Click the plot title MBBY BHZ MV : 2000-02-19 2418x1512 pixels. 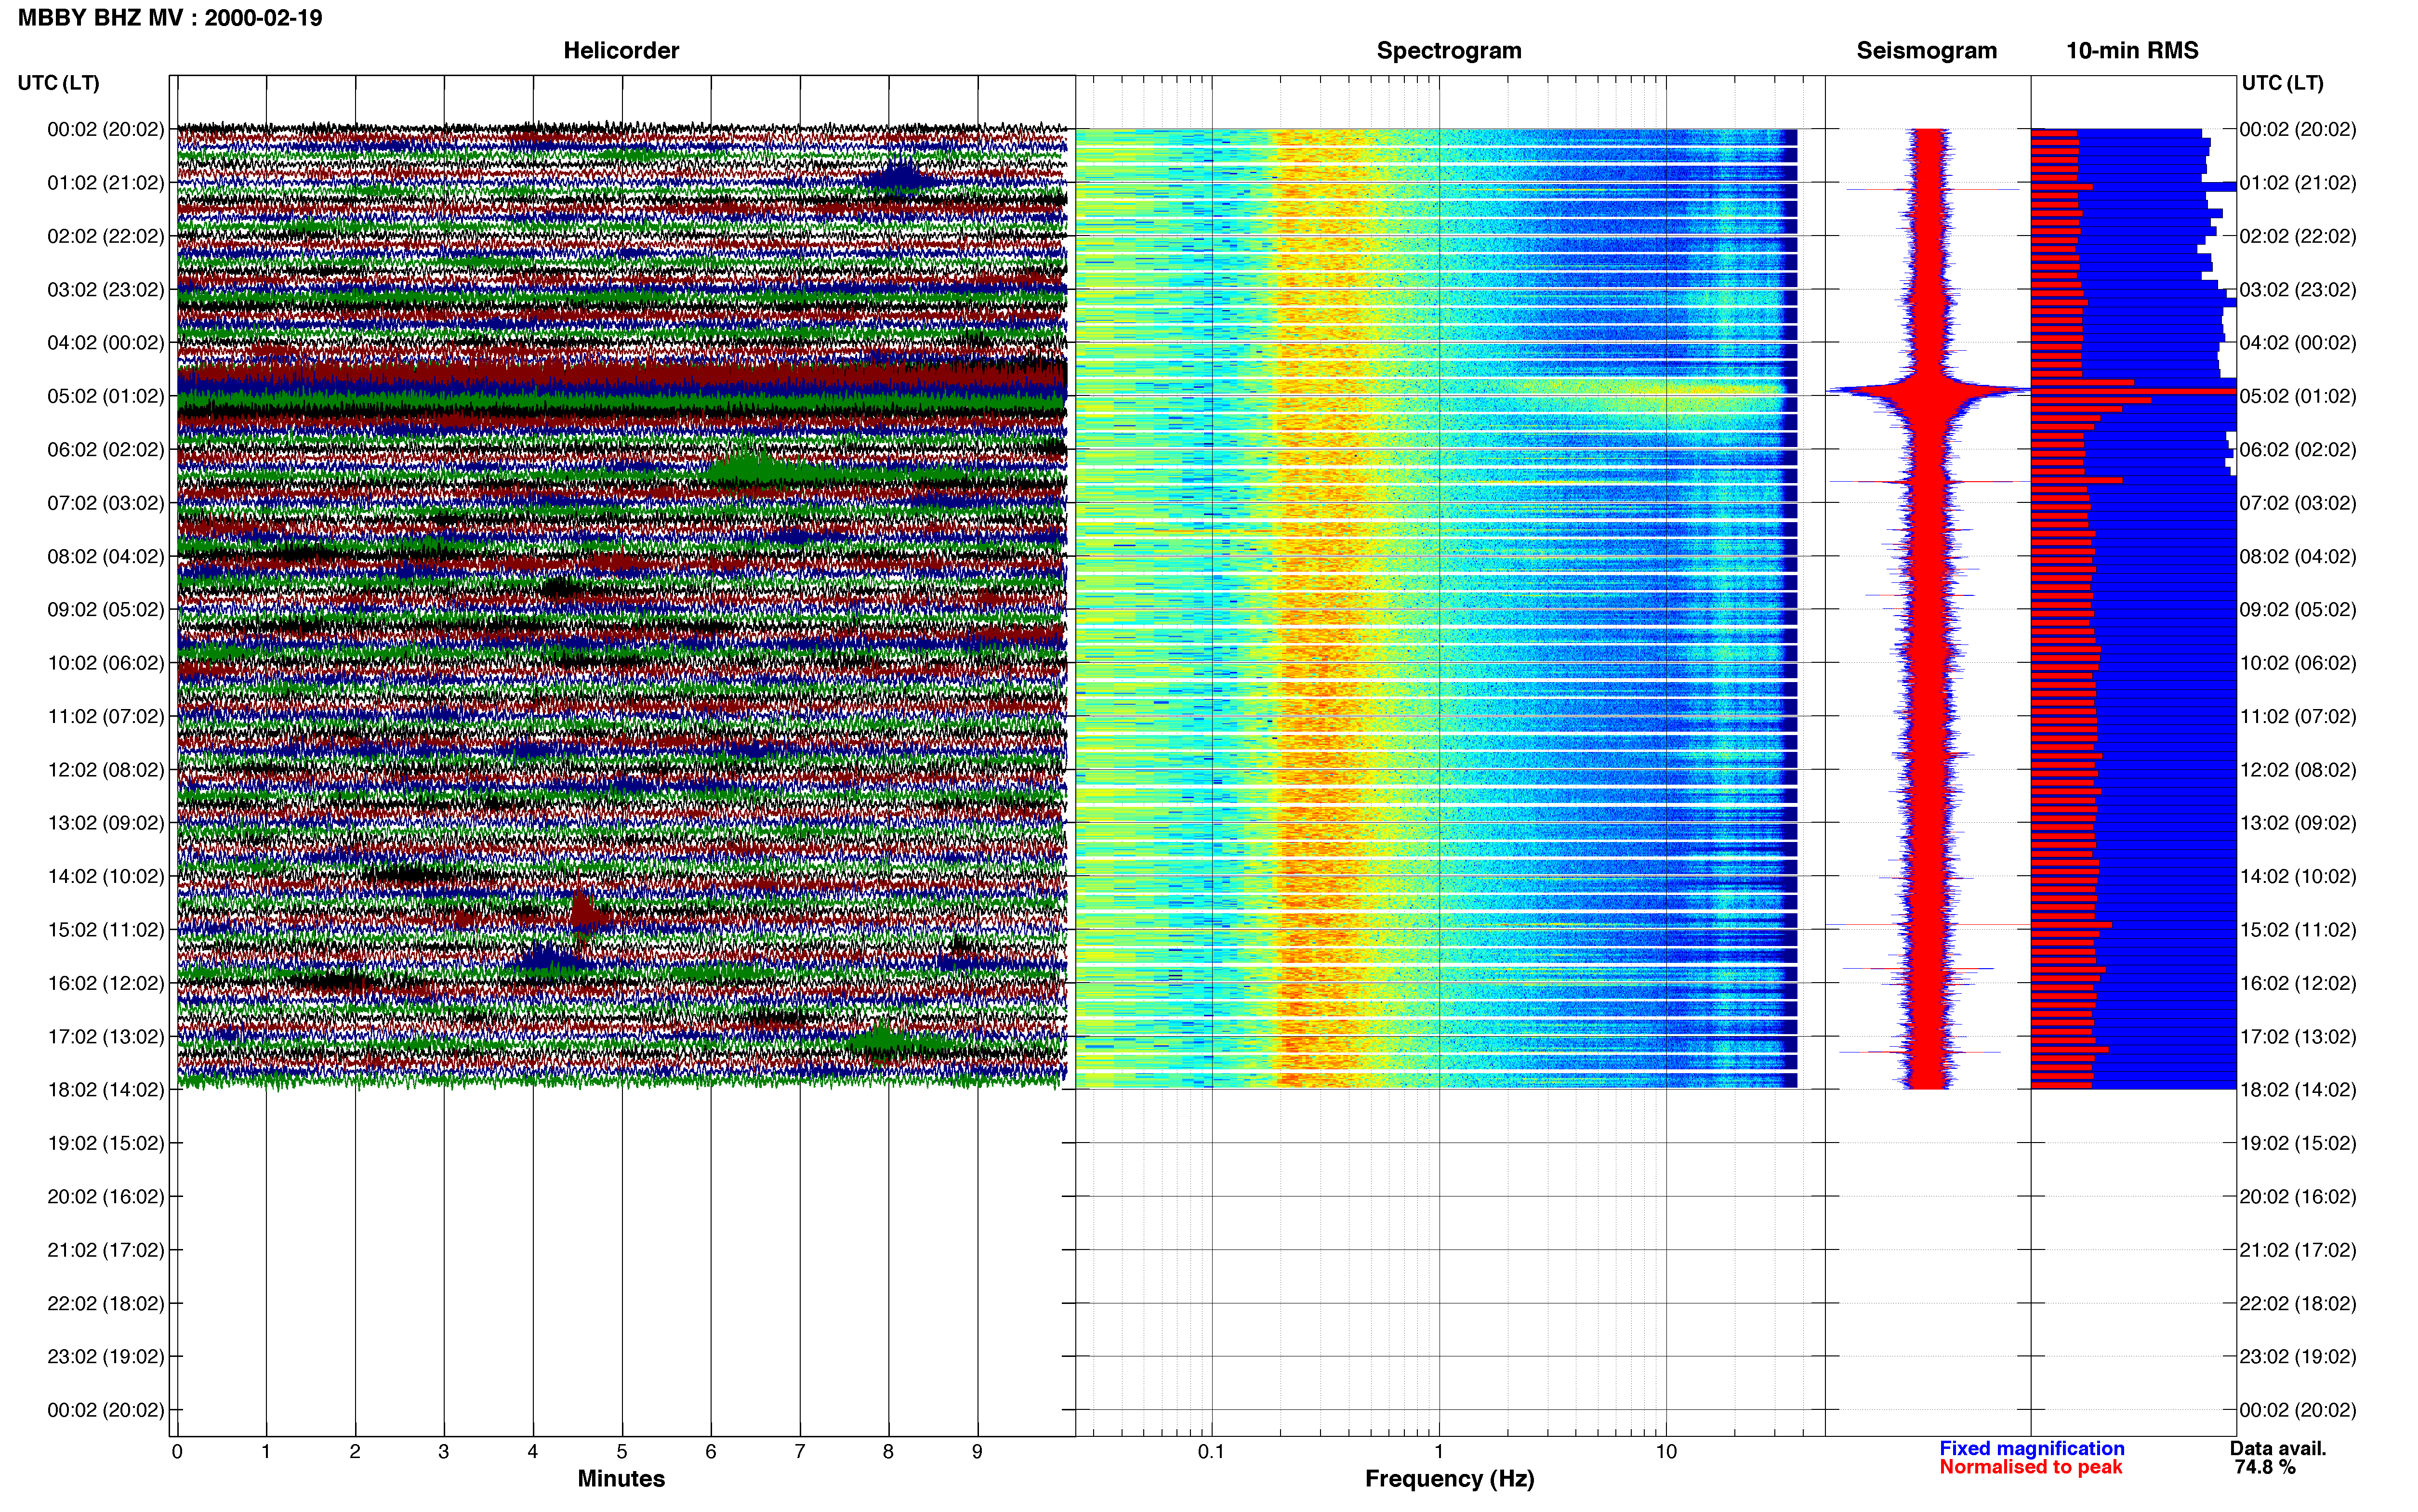170,18
